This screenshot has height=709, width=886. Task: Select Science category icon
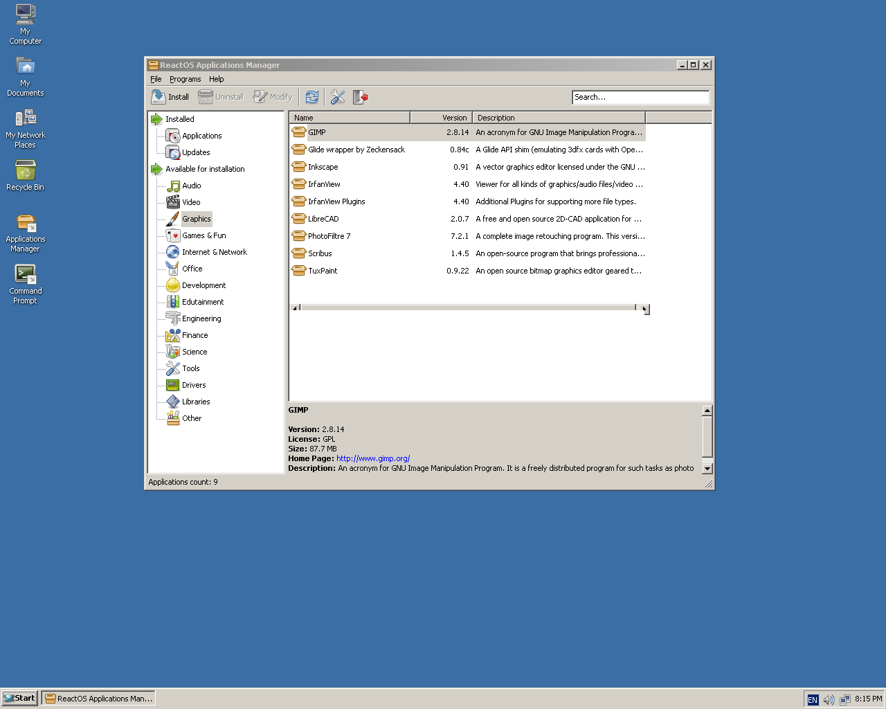click(x=173, y=352)
